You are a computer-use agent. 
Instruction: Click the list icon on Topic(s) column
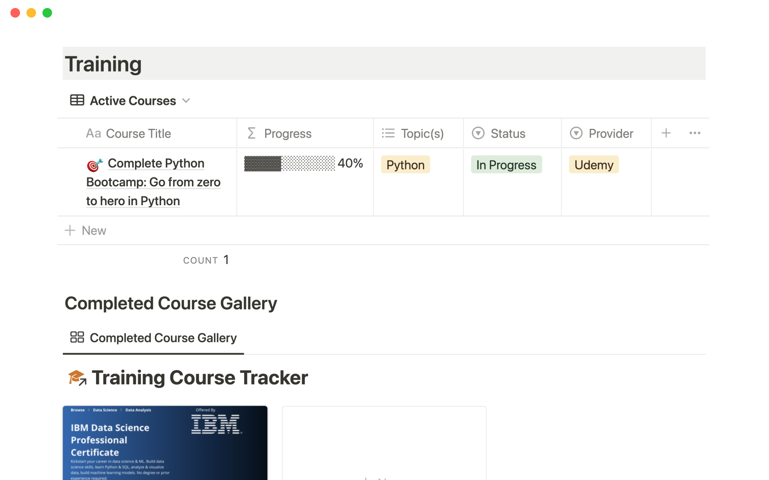(388, 133)
